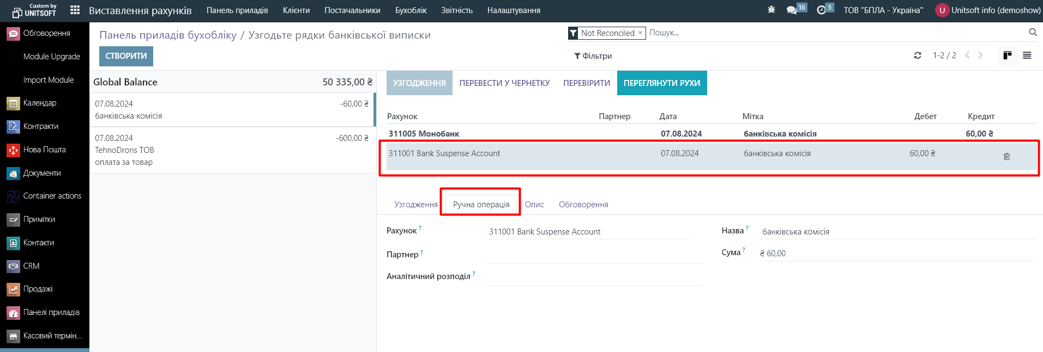Open Нова Пошта in the sidebar

44,150
